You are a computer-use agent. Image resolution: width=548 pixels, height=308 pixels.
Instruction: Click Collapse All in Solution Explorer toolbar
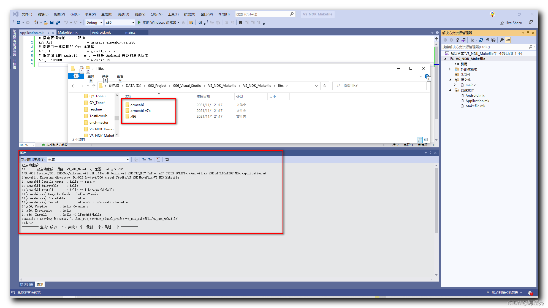488,40
